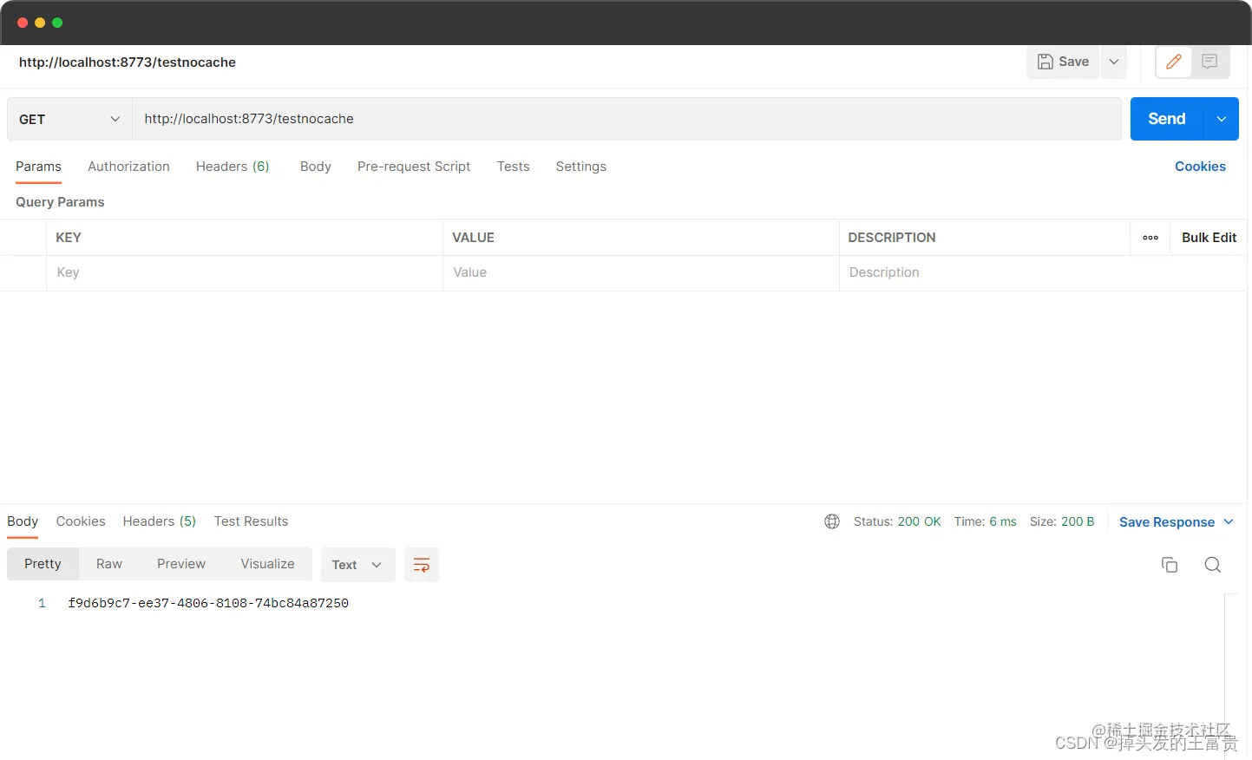Image resolution: width=1252 pixels, height=760 pixels.
Task: Open the Pre-request Script tab
Action: (414, 167)
